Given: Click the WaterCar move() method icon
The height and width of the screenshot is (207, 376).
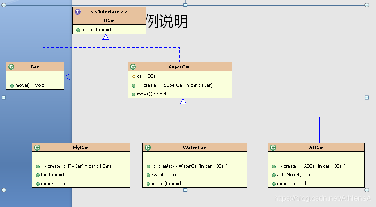Looking at the screenshot, I should 148,184.
